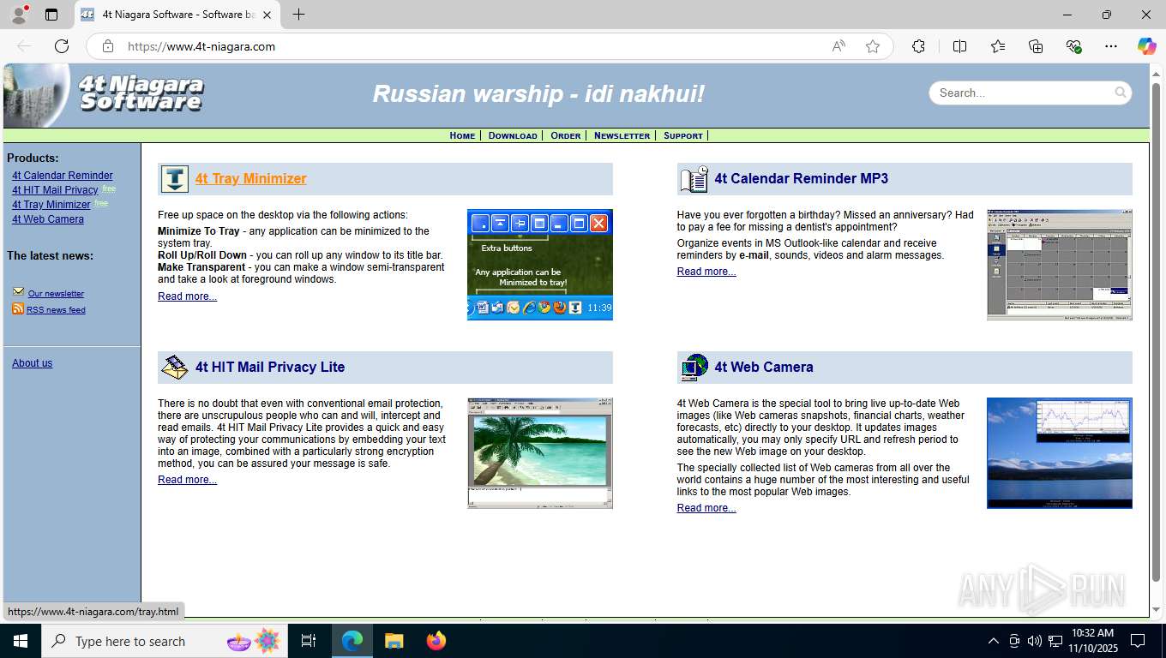Click the 4t Calendar Reminder MP3 product icon
The height and width of the screenshot is (658, 1166).
point(694,179)
